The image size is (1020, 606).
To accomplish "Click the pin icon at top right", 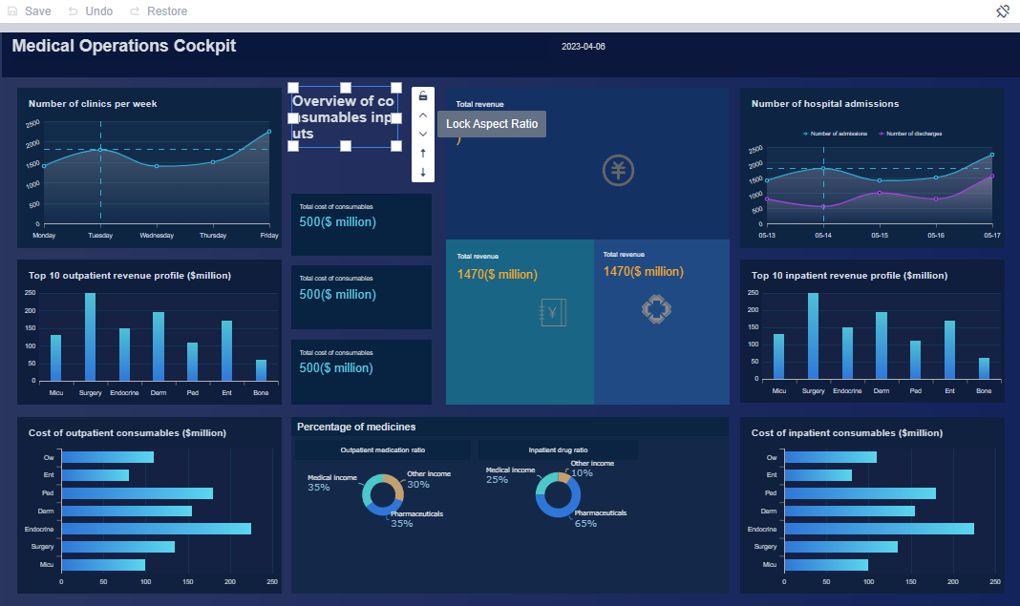I will tap(1003, 11).
